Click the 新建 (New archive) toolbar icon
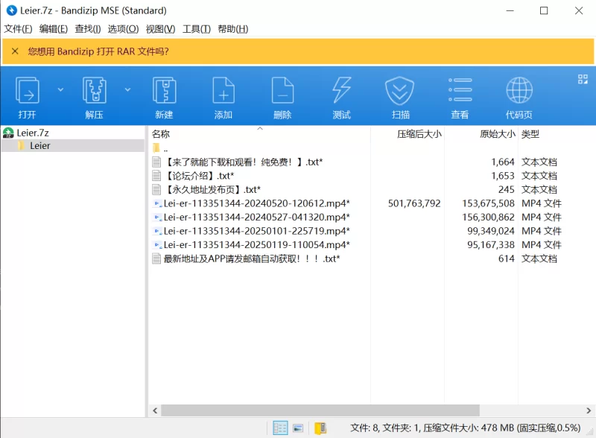This screenshot has height=438, width=596. tap(164, 90)
